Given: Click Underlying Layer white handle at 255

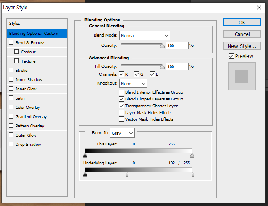Looking at the screenshot, I should (x=193, y=174).
